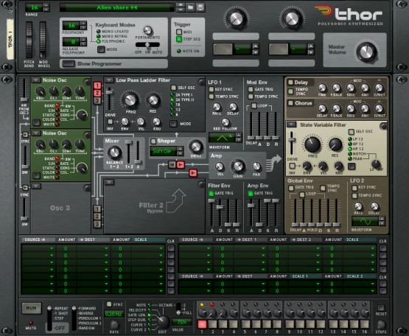
Task: Click the Amp Gain knob
Action: [x=237, y=167]
